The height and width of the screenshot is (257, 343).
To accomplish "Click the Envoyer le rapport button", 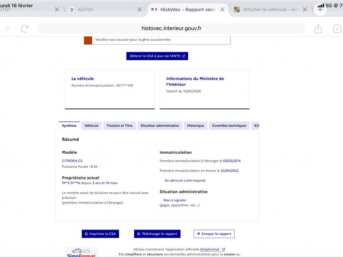I will (214, 234).
